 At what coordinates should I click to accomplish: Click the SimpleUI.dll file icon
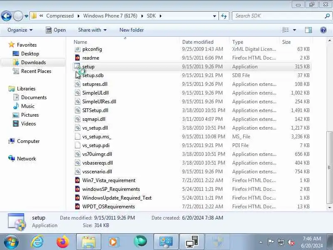[77, 92]
